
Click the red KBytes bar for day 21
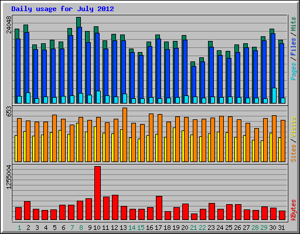pos(194,217)
